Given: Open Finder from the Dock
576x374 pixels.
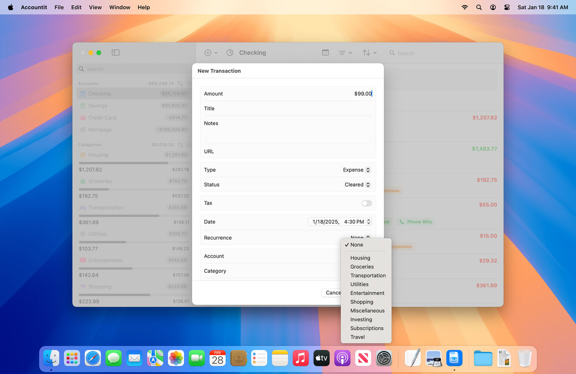Looking at the screenshot, I should click(51, 358).
